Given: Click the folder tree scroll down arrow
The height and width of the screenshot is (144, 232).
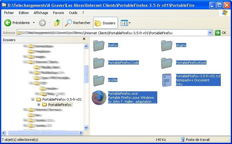Looking at the screenshot, I should point(86,127).
